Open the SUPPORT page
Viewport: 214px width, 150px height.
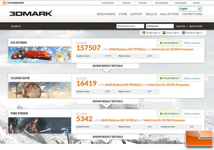coord(136,14)
